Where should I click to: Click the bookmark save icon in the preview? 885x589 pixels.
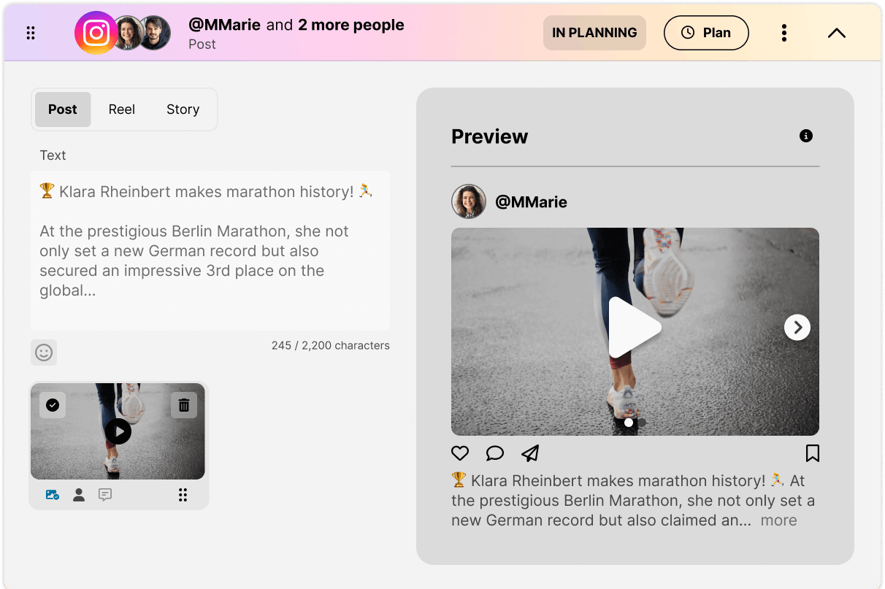(x=812, y=453)
